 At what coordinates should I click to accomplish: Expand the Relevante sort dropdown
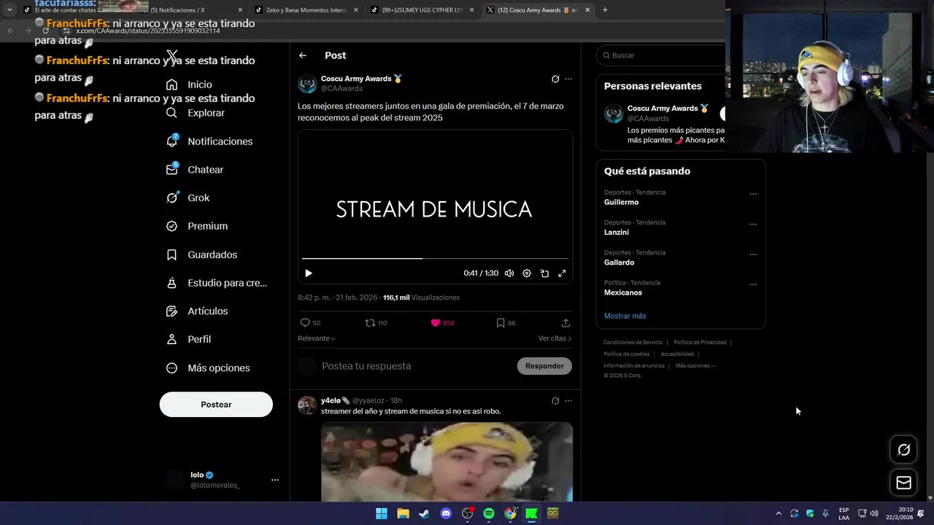[317, 338]
